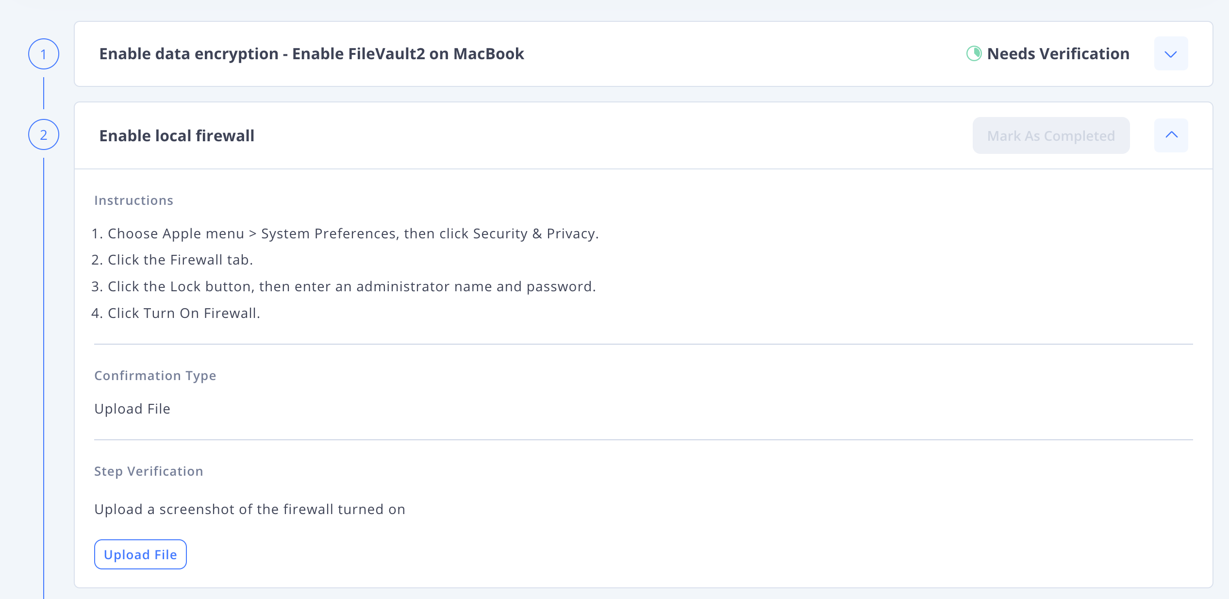1229x599 pixels.
Task: Select the Click the Firewall tab instruction
Action: click(x=172, y=260)
